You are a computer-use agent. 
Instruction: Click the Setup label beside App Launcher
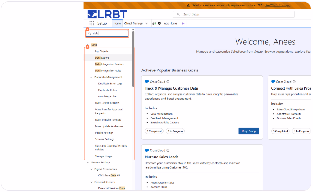(102, 23)
